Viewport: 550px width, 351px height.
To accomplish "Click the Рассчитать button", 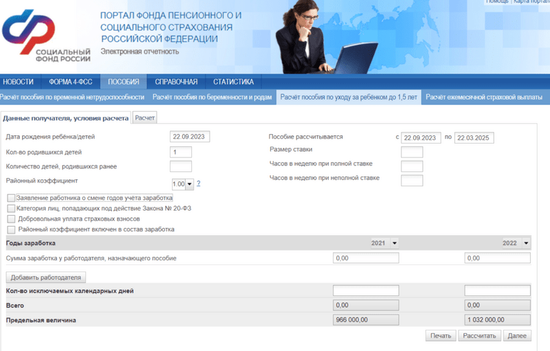I will [479, 336].
